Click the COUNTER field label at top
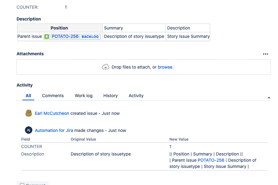The width and height of the screenshot is (278, 185). point(27,7)
